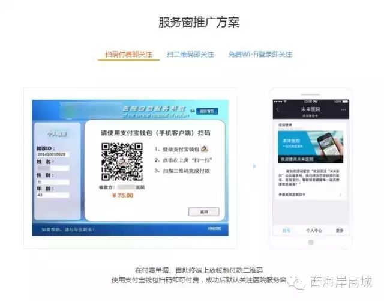Click the 如需帮助 help text in footer
This screenshot has width=384, height=301.
click(x=68, y=230)
